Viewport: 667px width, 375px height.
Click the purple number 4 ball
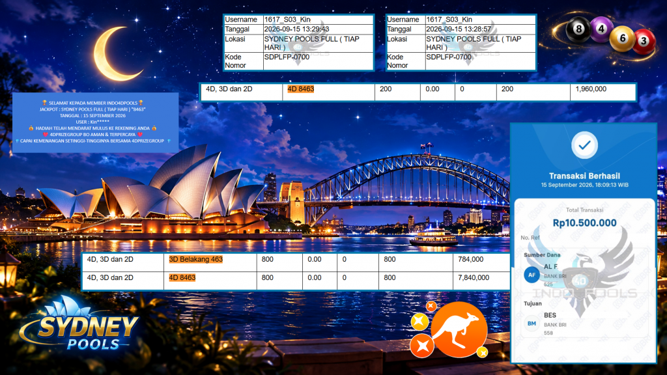pyautogui.click(x=601, y=29)
